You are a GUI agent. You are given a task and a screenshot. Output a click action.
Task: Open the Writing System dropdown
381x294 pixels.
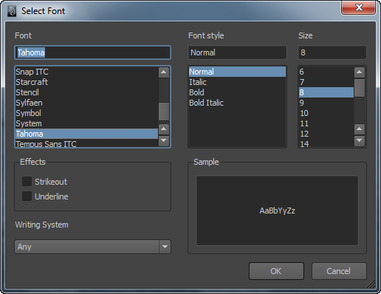point(92,247)
